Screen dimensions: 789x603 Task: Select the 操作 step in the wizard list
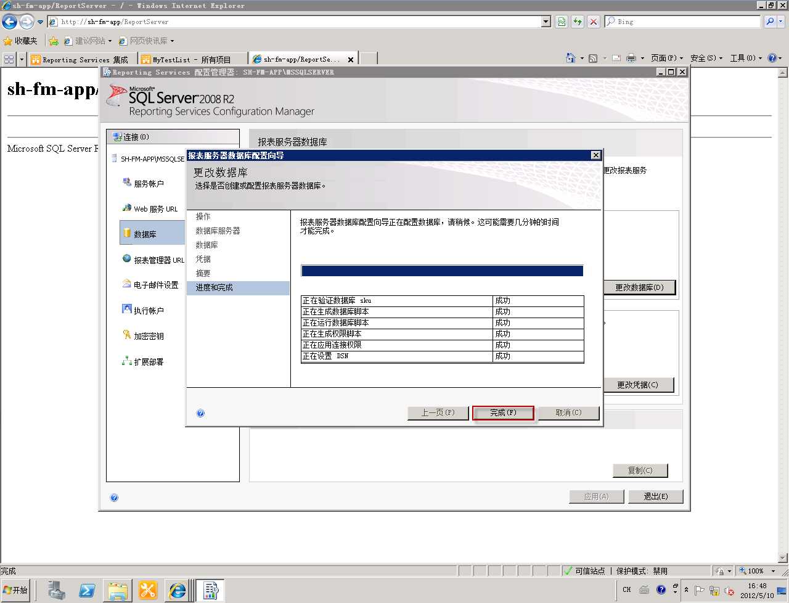click(203, 216)
